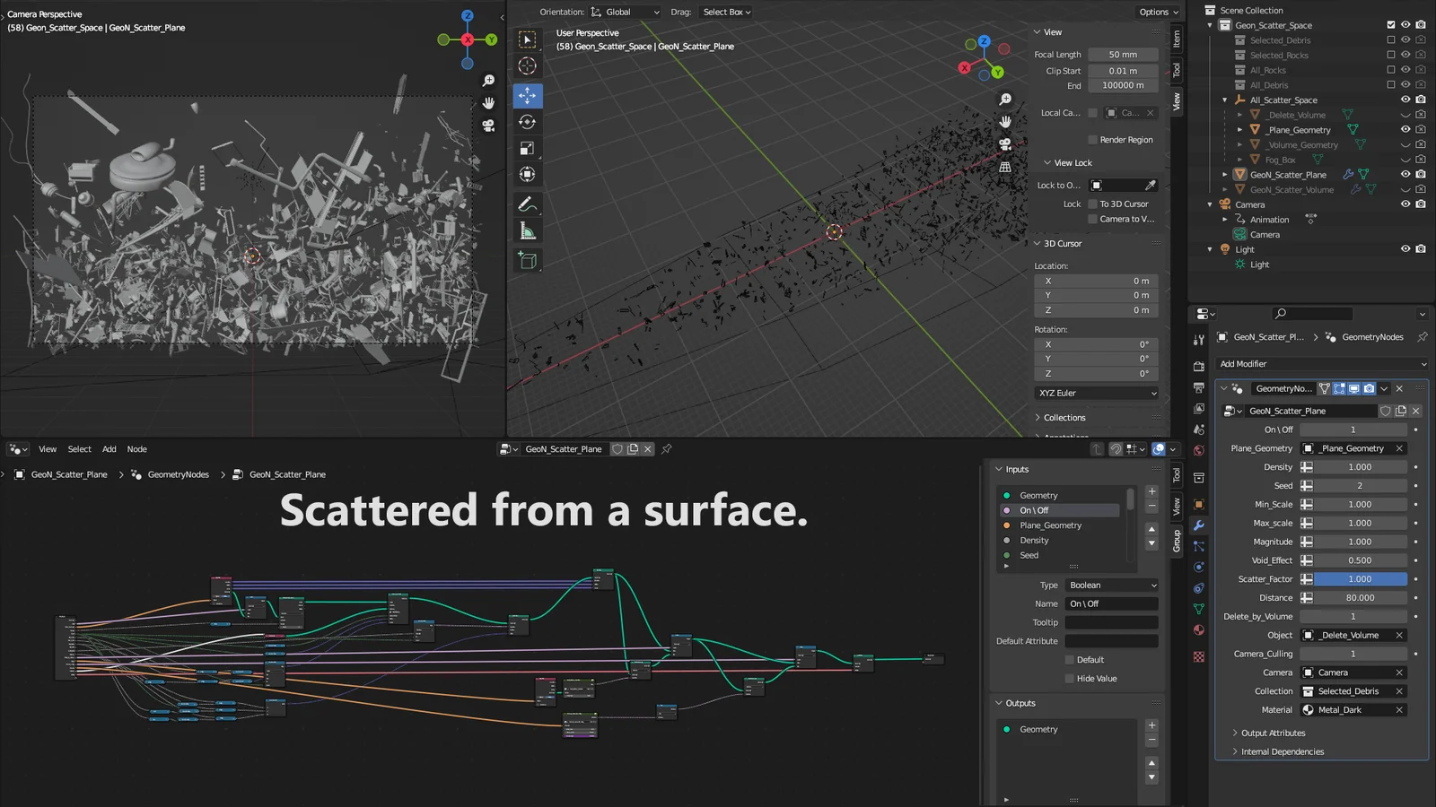Select the Move tool in the viewport toolbar
Viewport: 1436px width, 807px height.
527,96
